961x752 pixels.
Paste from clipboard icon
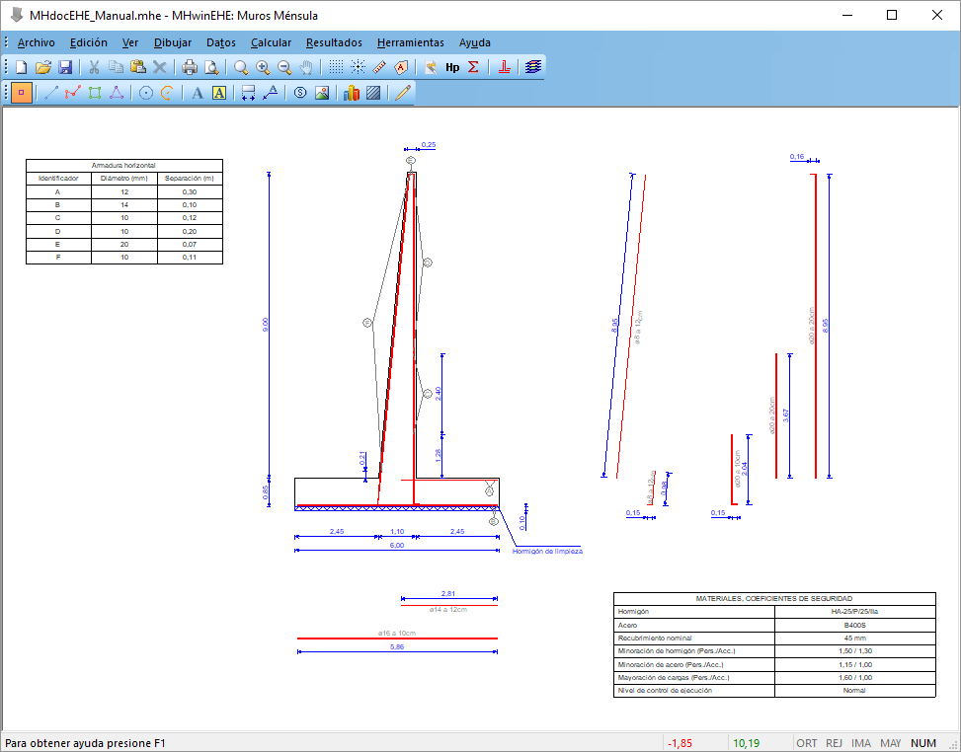click(x=138, y=67)
